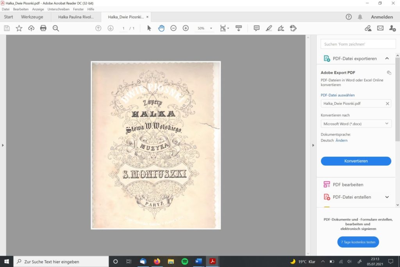Go to previous page arrow
This screenshot has height=267, width=400.
pyautogui.click(x=98, y=28)
